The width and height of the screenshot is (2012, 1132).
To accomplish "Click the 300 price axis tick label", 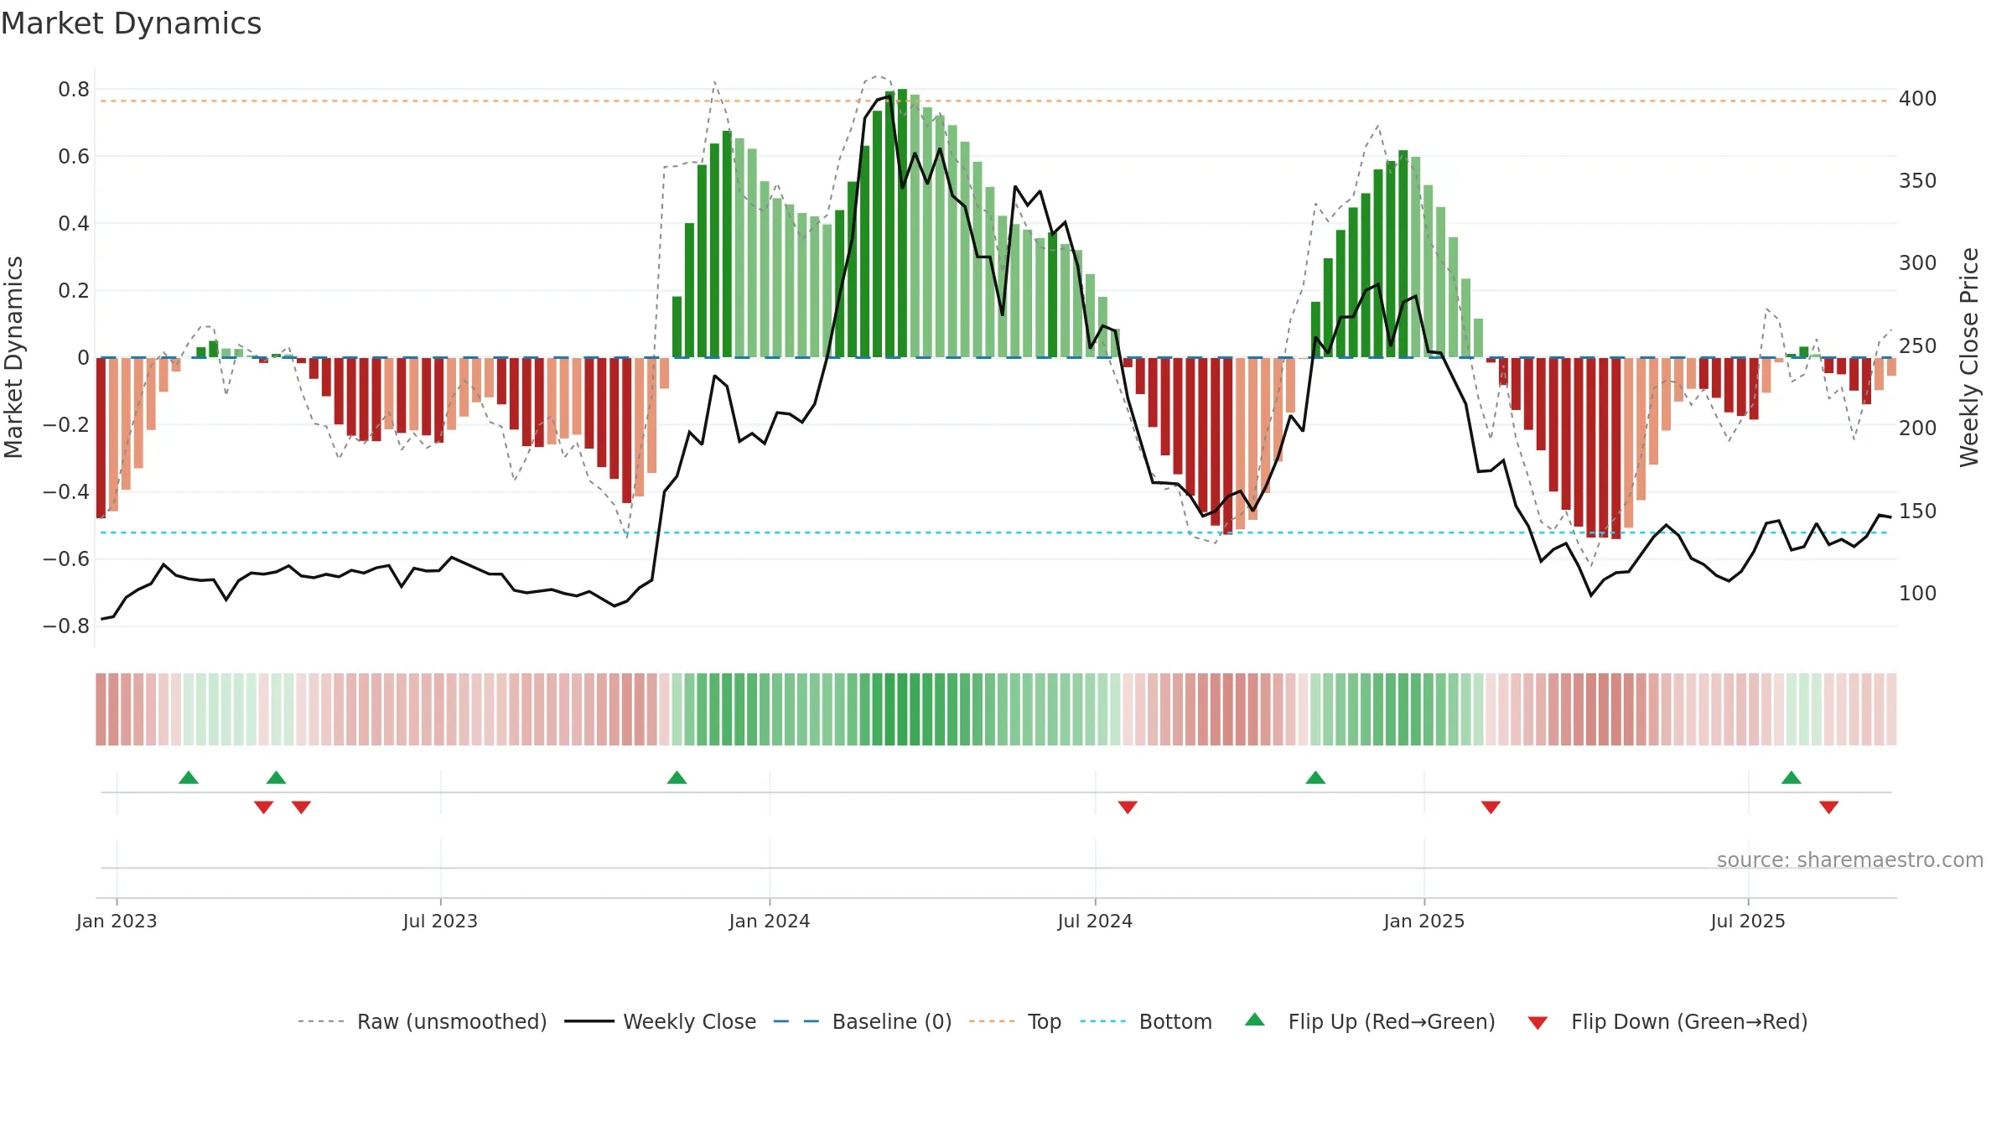I will click(1918, 263).
